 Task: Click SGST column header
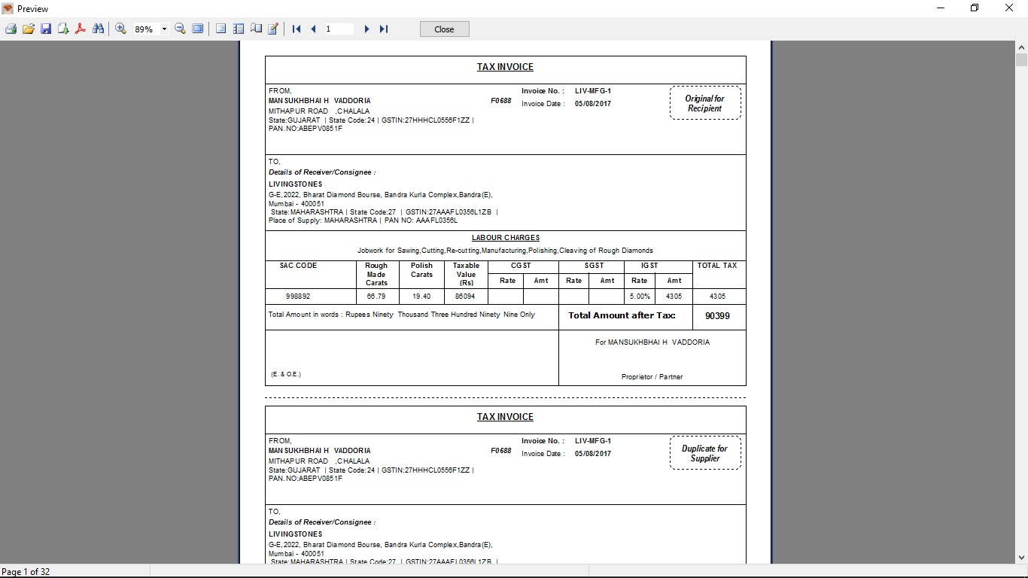click(594, 266)
